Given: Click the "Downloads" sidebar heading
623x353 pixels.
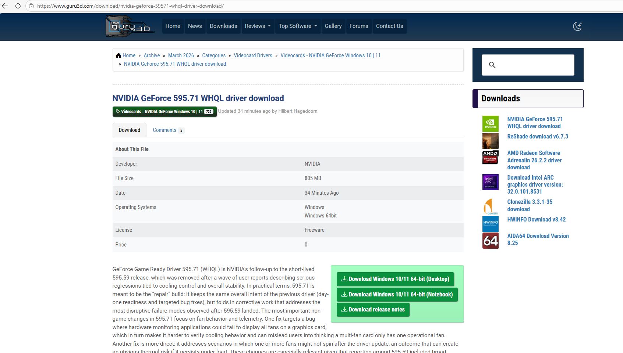Looking at the screenshot, I should coord(500,98).
